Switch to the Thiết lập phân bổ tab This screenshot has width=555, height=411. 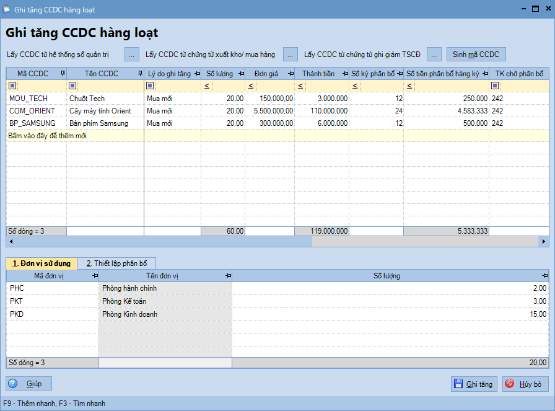coord(116,263)
